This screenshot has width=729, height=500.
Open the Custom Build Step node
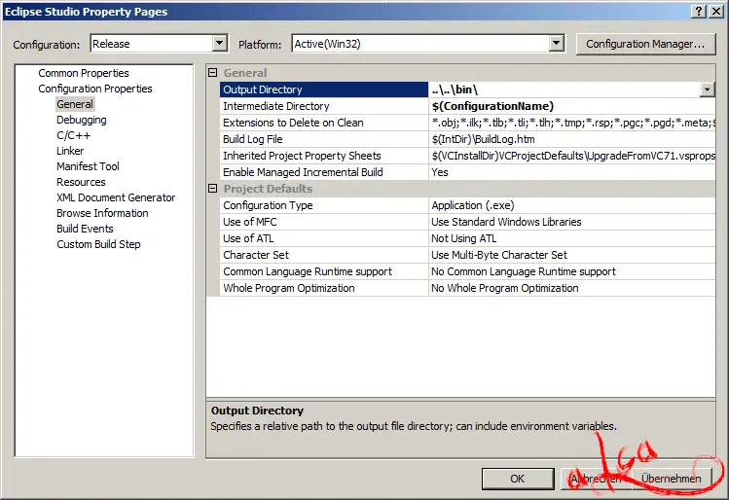click(98, 244)
